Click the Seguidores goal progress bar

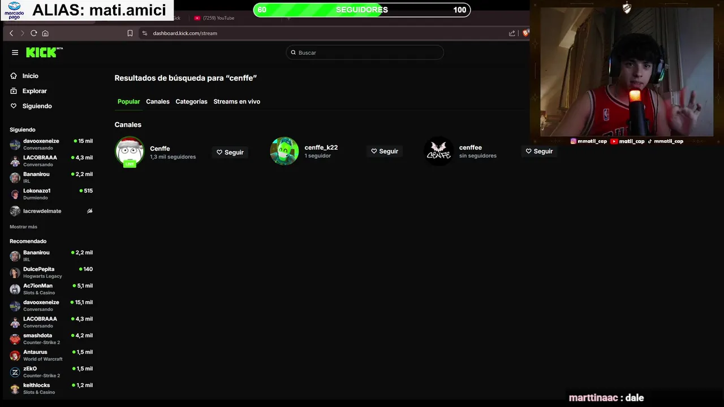(362, 10)
